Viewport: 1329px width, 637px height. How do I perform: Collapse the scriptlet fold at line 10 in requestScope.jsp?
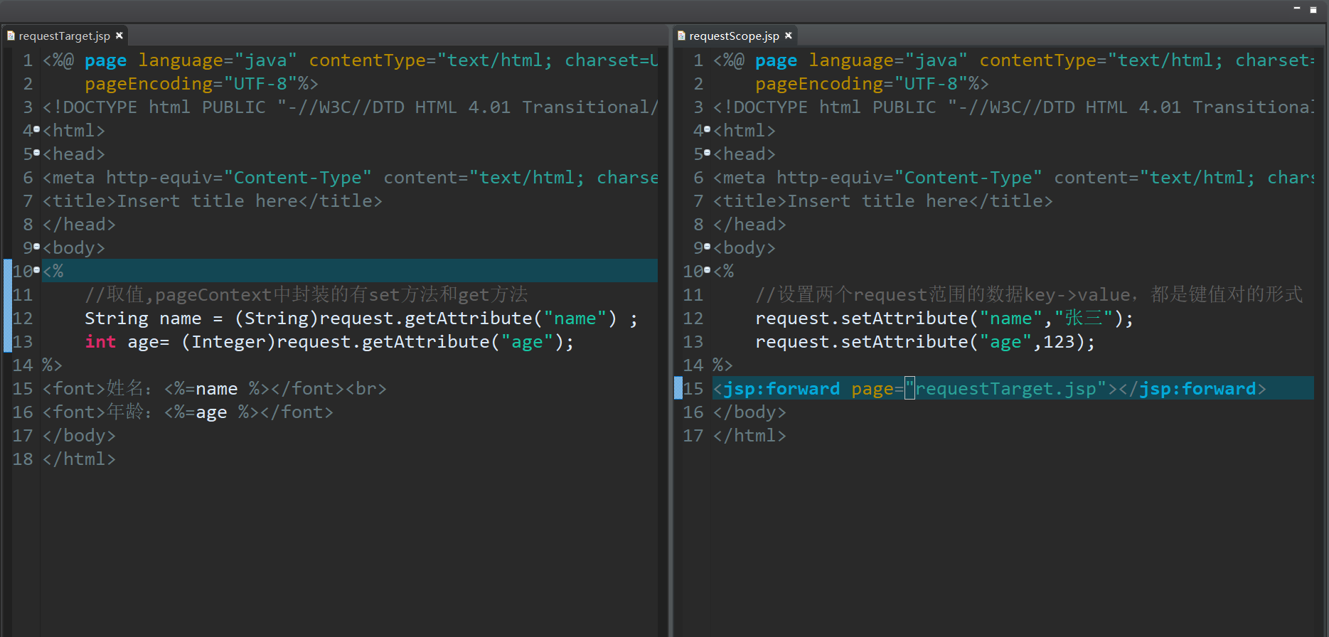pyautogui.click(x=707, y=270)
